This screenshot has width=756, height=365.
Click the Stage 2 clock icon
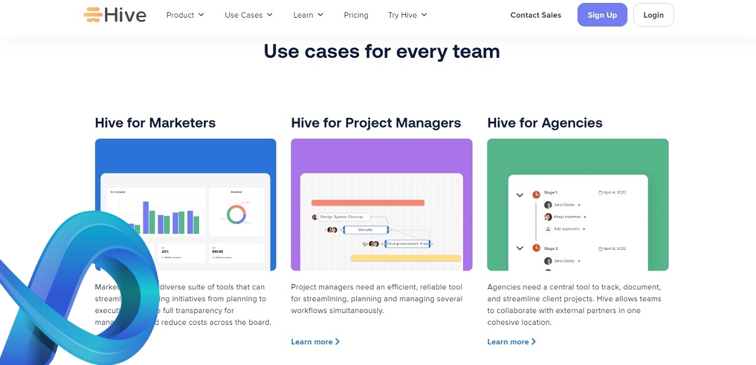(x=536, y=248)
